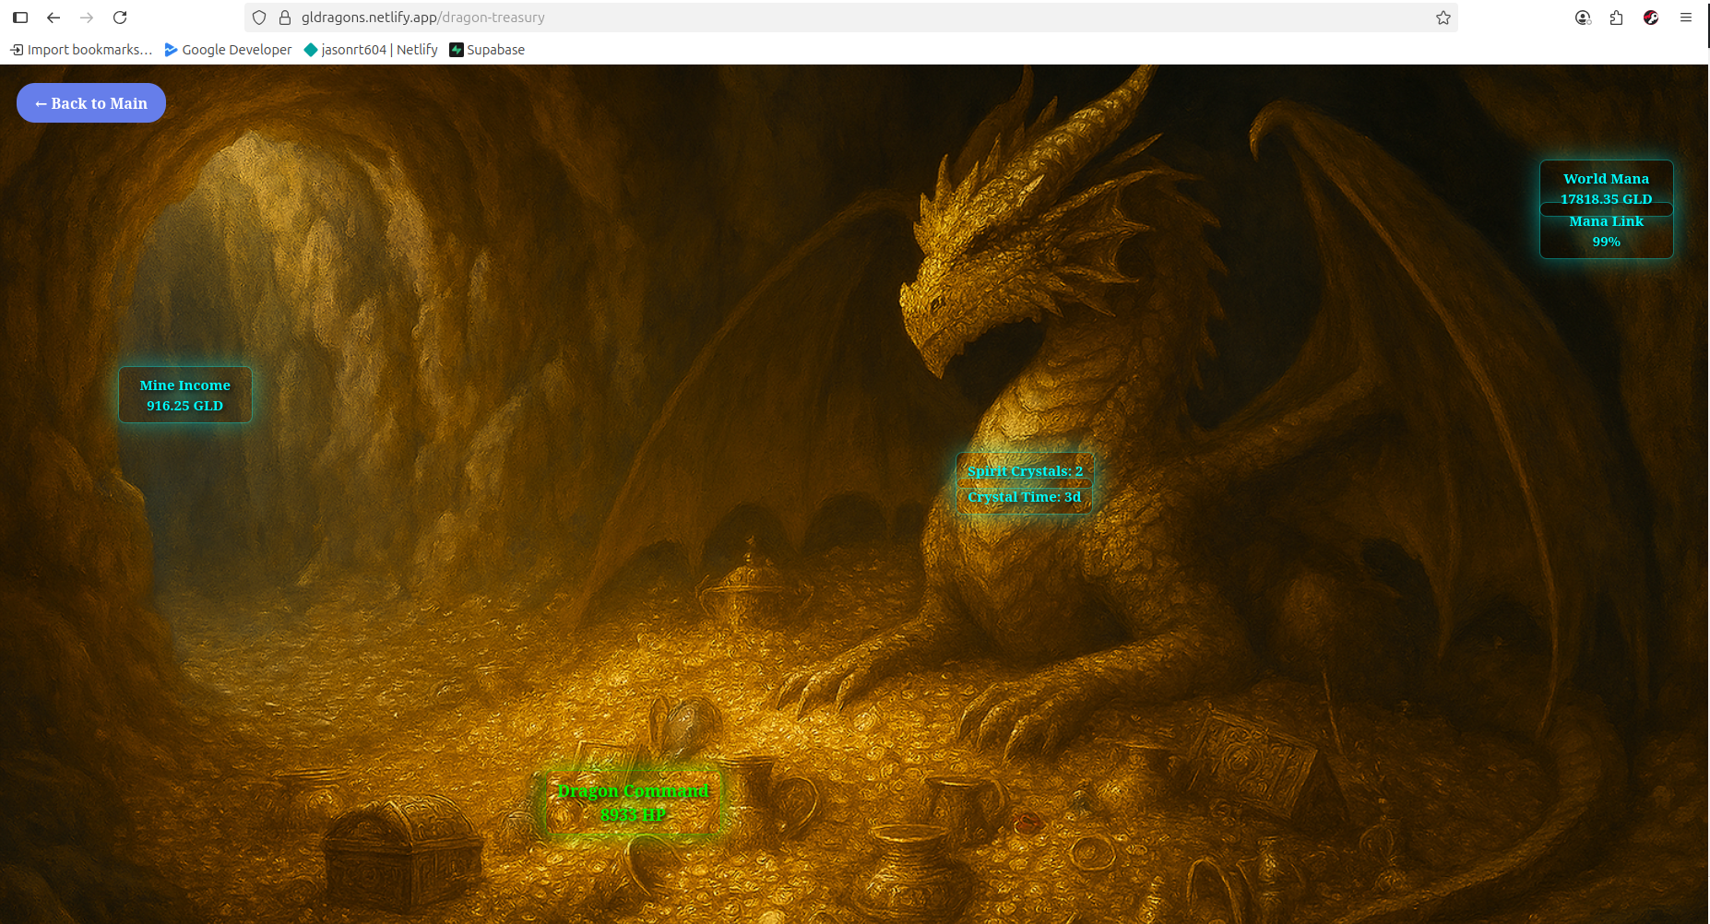
Task: Click the red extension icon in toolbar
Action: coord(1651,18)
